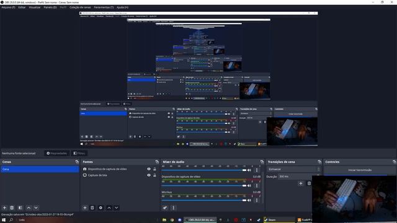Undock the Controles panel
This screenshot has width=397, height=223.
(395, 162)
